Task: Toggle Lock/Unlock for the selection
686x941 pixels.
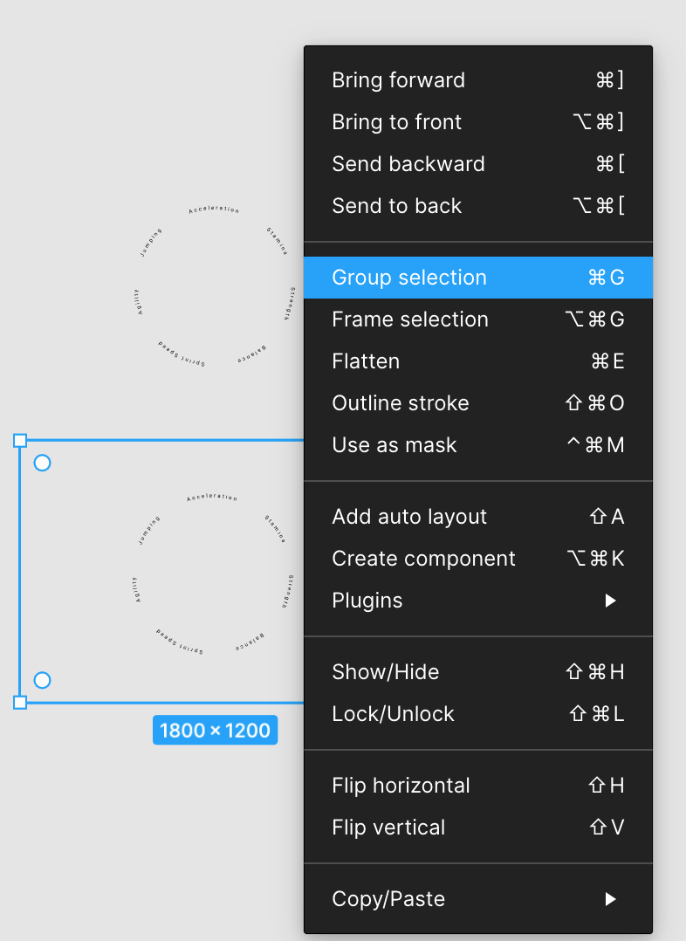Action: [393, 714]
